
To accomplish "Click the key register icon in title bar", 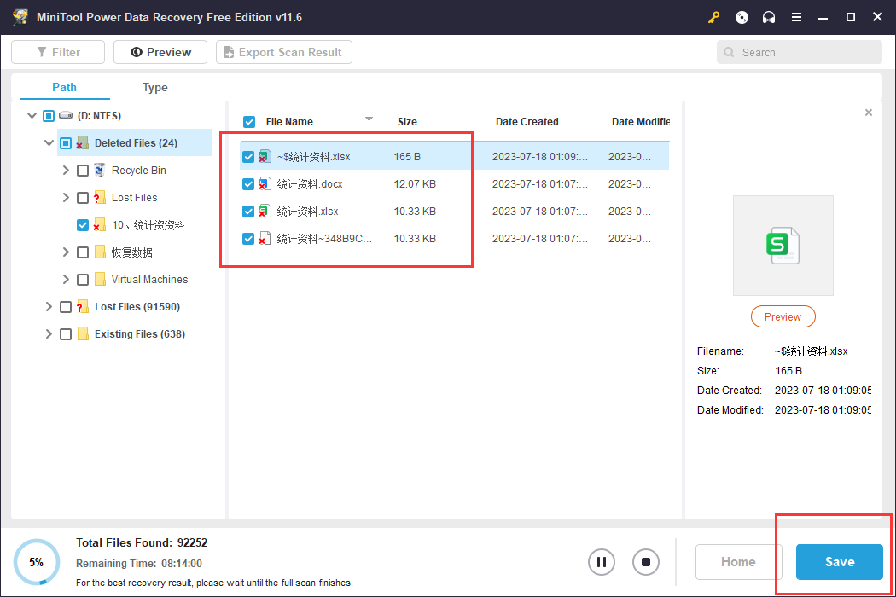I will pyautogui.click(x=713, y=17).
